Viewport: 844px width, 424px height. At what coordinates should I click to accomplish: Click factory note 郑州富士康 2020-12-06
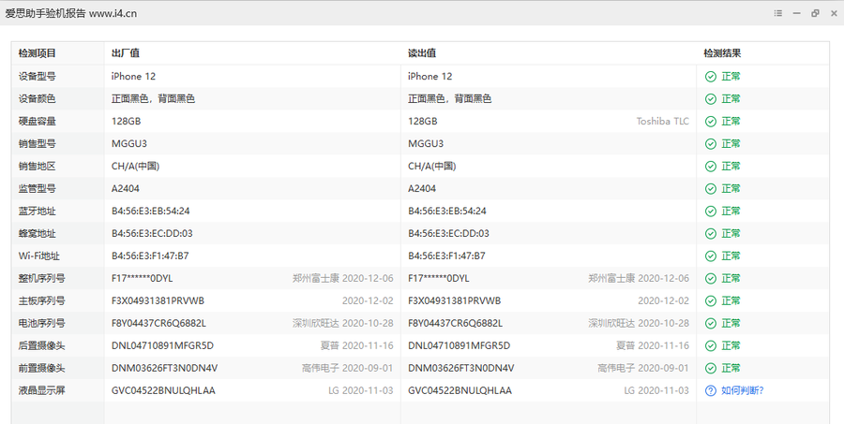[343, 278]
